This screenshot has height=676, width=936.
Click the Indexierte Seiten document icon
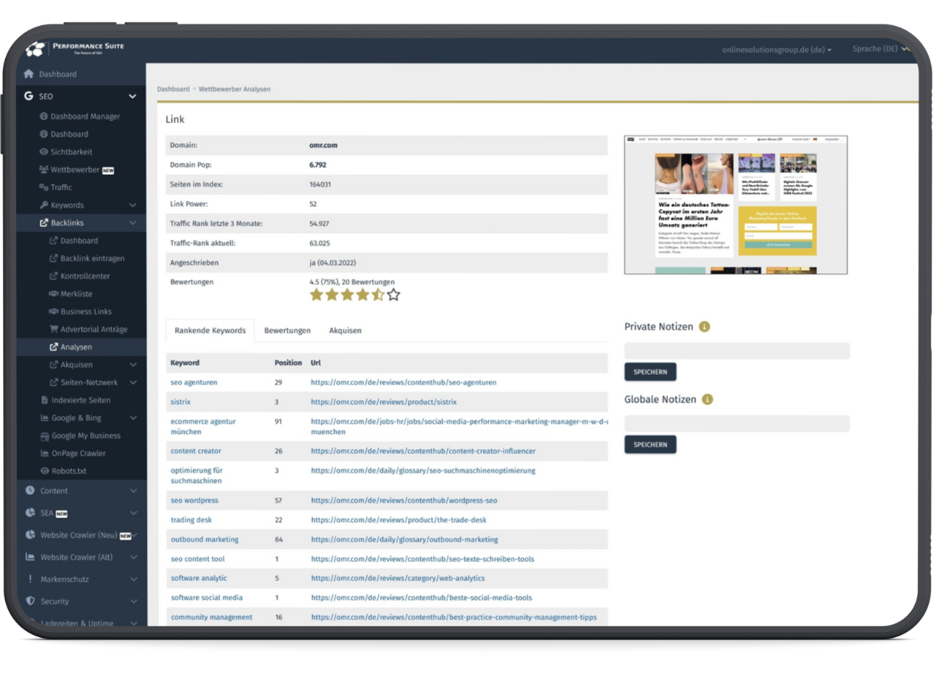pos(45,400)
